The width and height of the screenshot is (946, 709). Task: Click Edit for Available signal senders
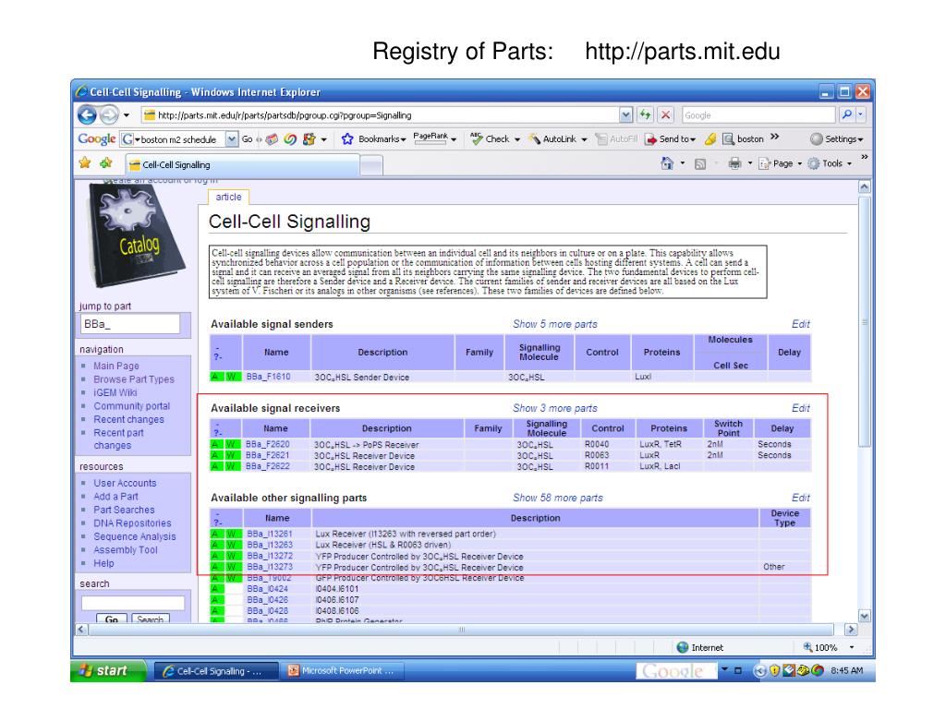tap(801, 324)
